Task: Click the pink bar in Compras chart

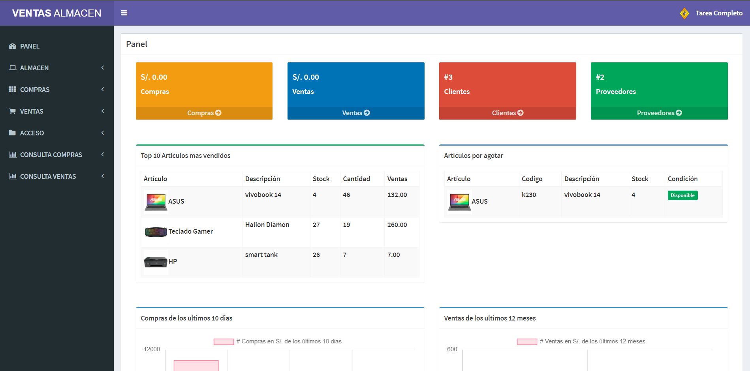Action: [x=196, y=365]
